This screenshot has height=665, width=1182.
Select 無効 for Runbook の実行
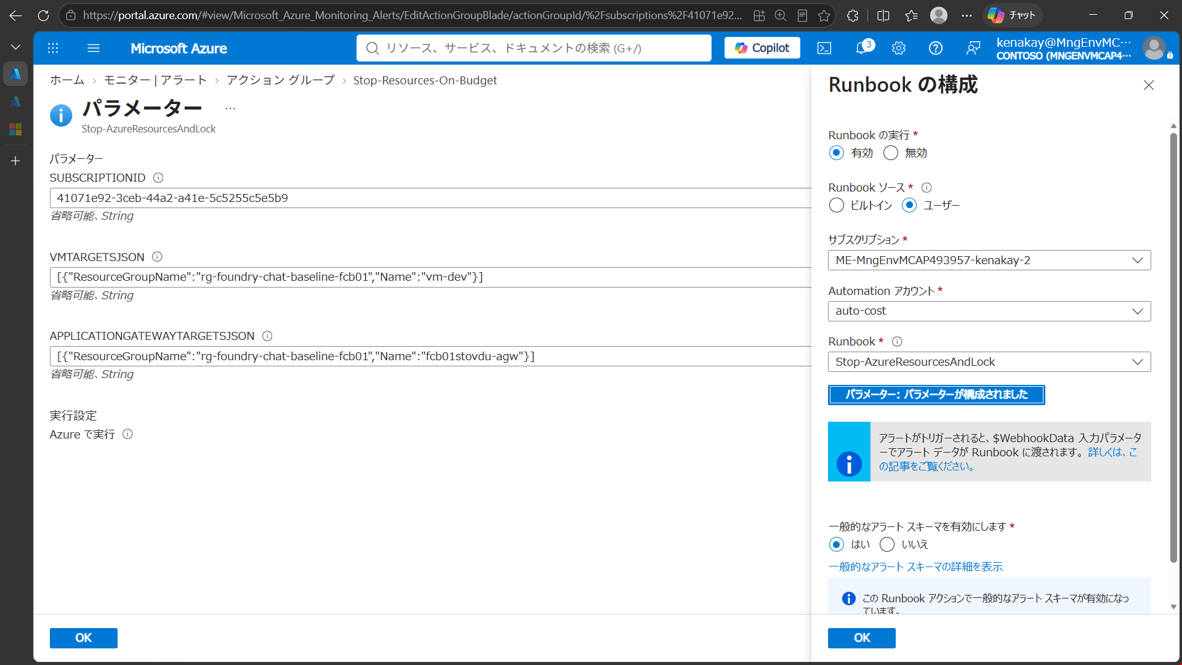[x=891, y=153]
